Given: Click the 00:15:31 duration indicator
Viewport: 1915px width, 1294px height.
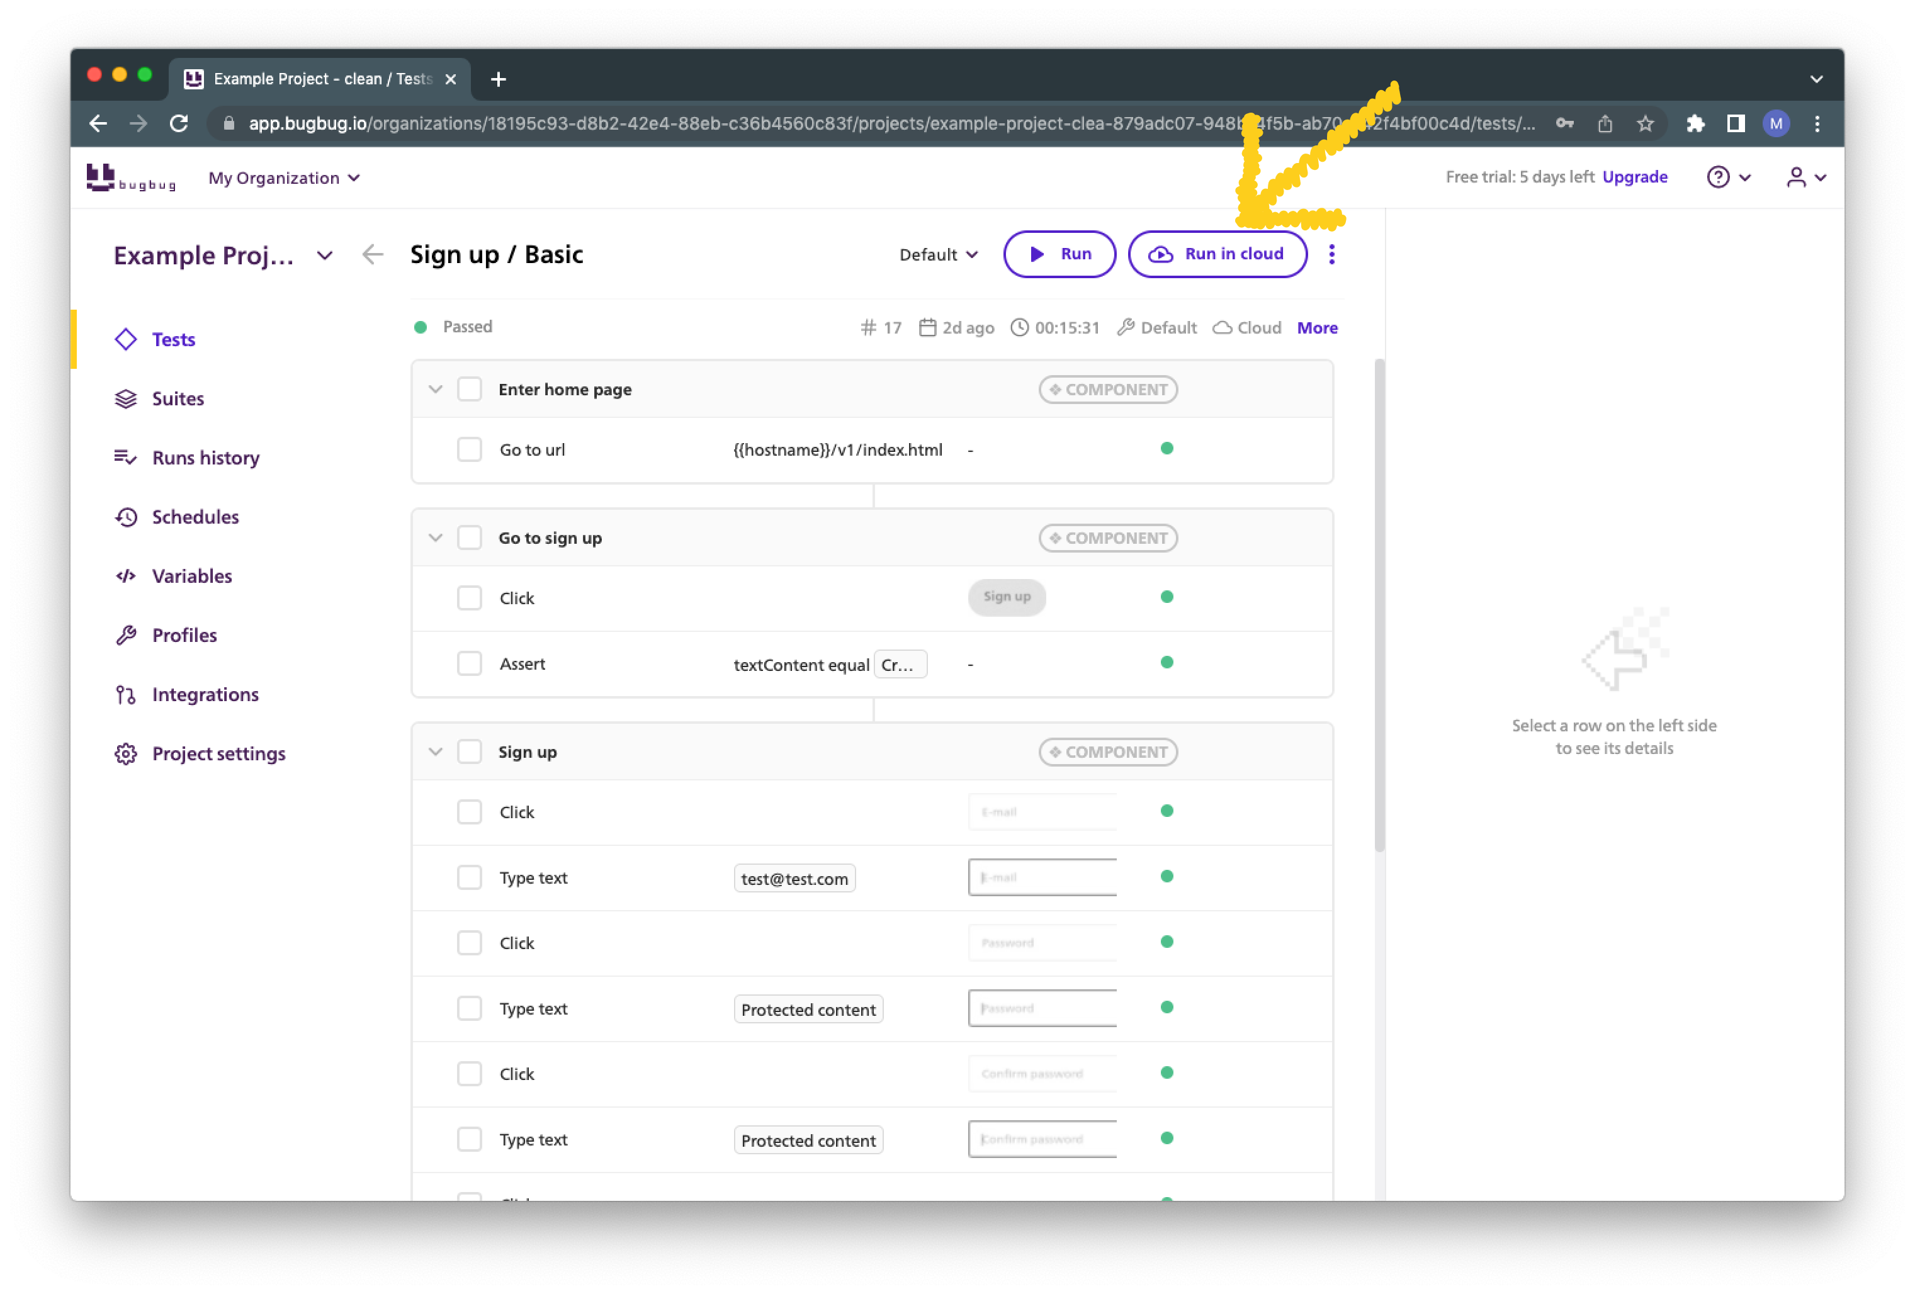Looking at the screenshot, I should pyautogui.click(x=1054, y=328).
